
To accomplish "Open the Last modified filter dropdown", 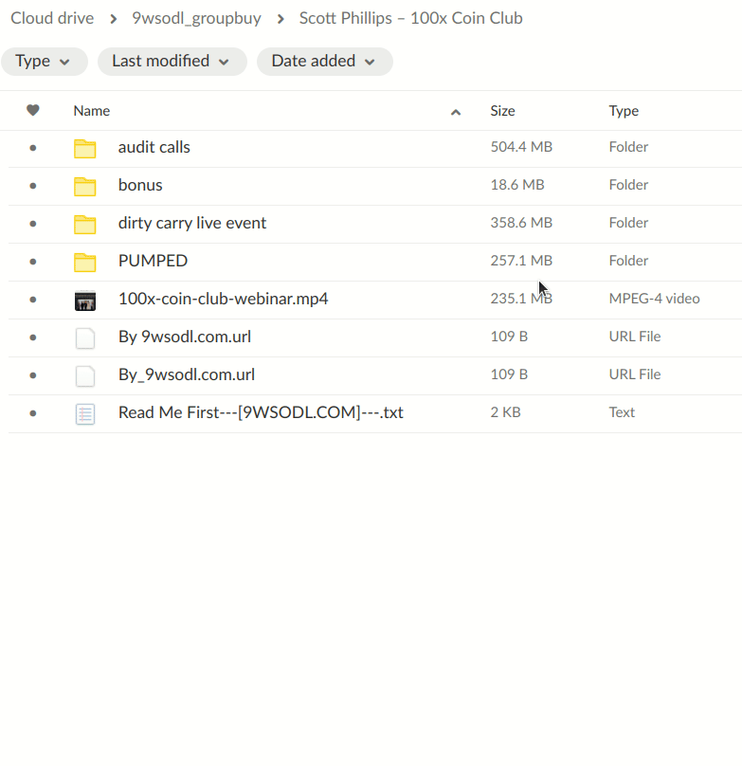I will pos(172,62).
